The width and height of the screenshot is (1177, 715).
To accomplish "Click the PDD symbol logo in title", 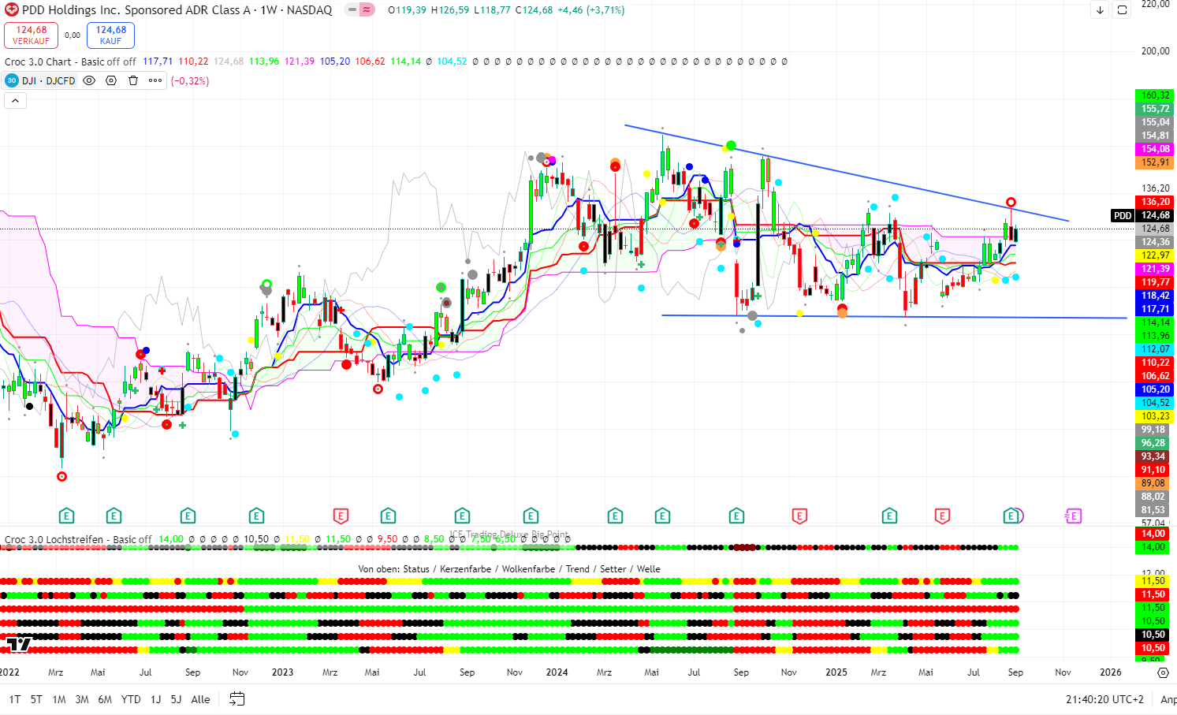I will [11, 10].
